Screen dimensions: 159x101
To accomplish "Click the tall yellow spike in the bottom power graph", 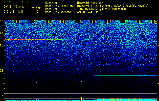I will tap(81, 99).
